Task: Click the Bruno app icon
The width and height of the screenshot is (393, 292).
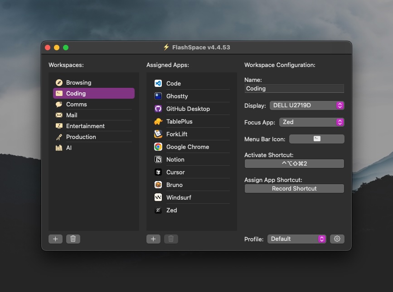Action: tap(158, 185)
